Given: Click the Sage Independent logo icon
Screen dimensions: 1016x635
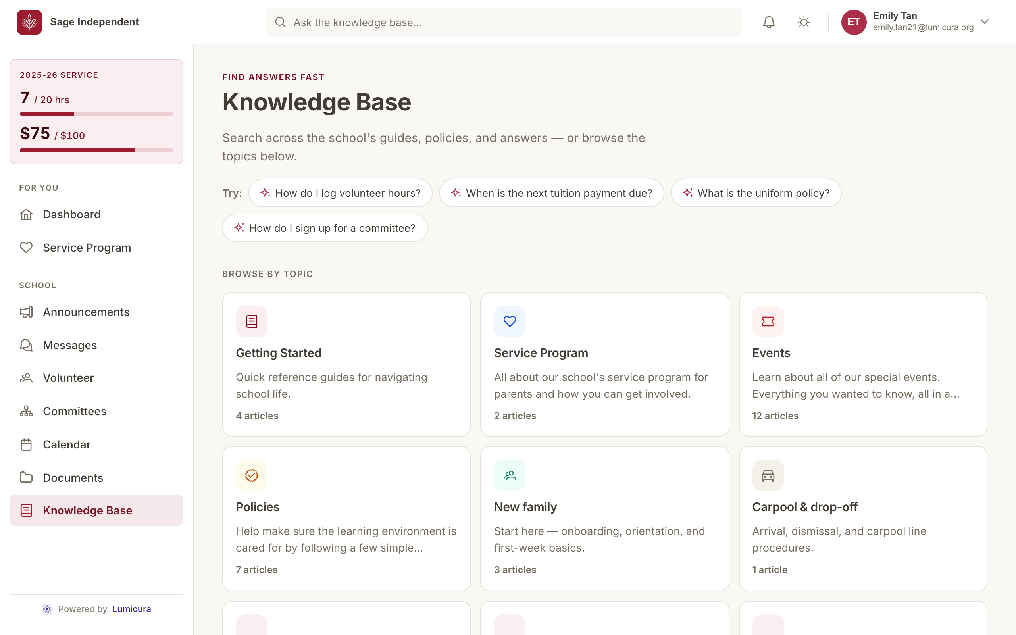Looking at the screenshot, I should tap(29, 22).
